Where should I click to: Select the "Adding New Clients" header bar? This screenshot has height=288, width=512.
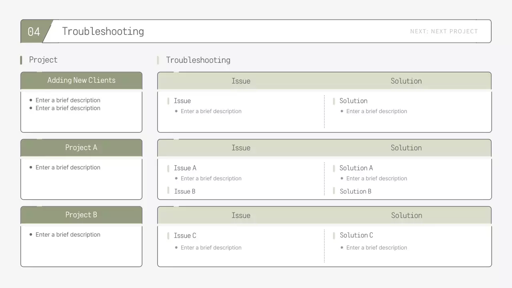pyautogui.click(x=81, y=80)
